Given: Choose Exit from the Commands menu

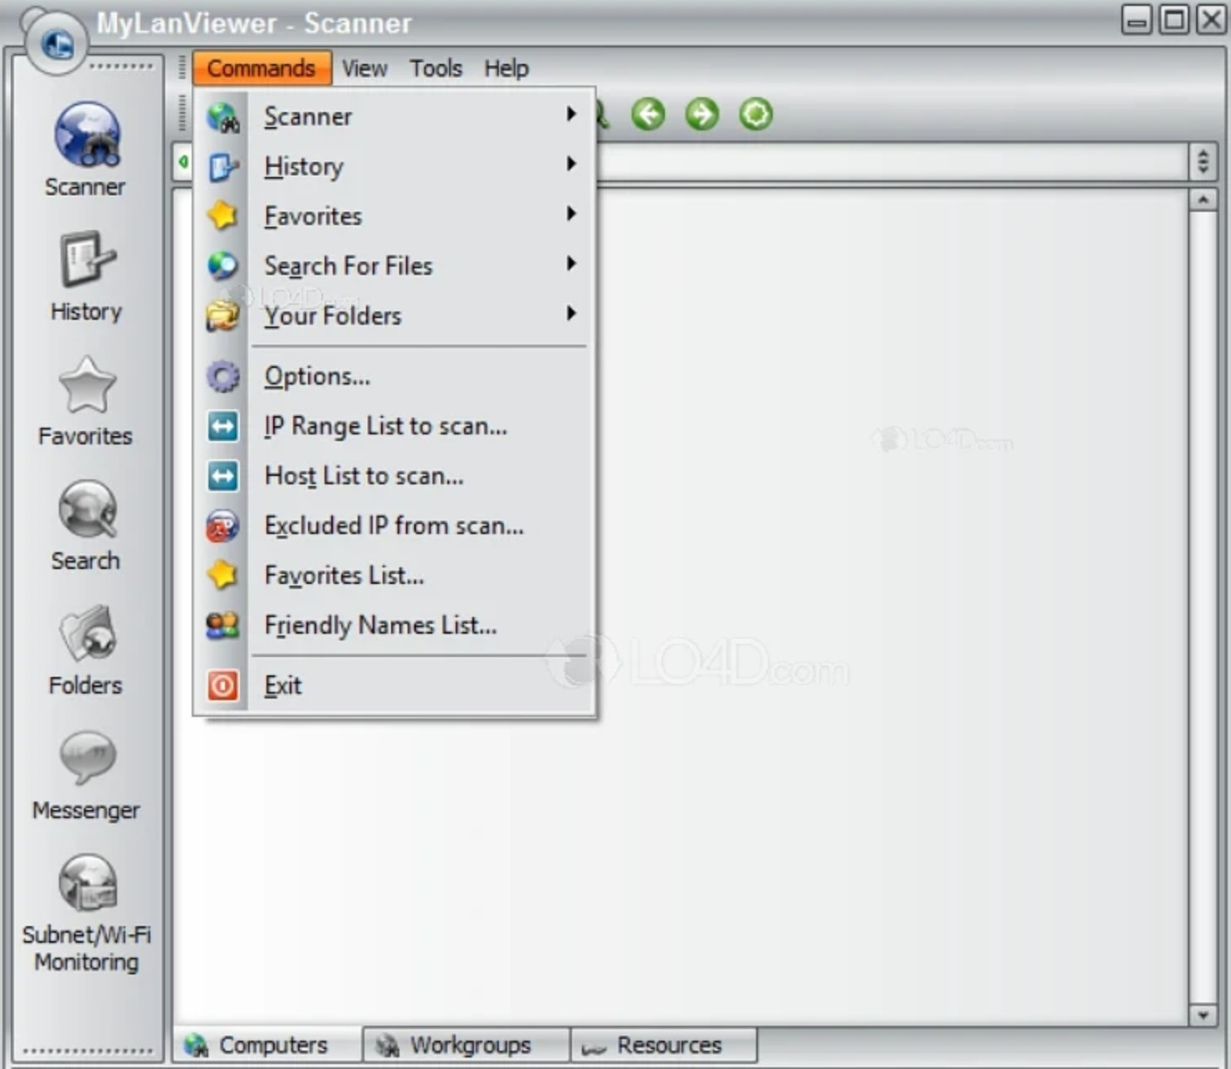Looking at the screenshot, I should (x=394, y=685).
